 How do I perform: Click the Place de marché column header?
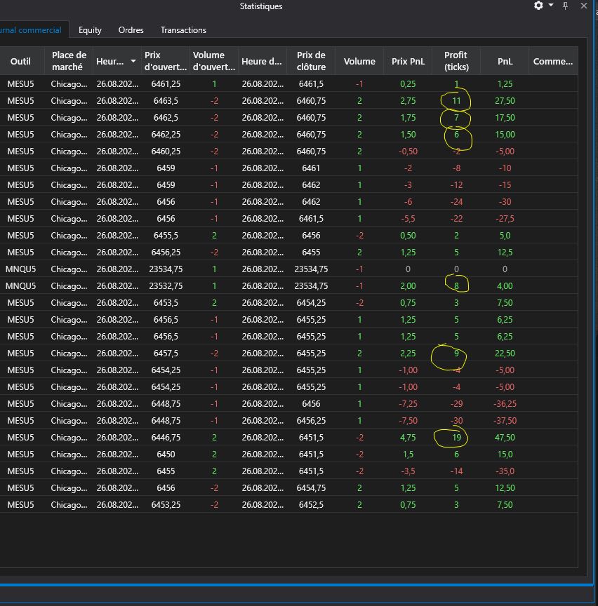pyautogui.click(x=69, y=61)
